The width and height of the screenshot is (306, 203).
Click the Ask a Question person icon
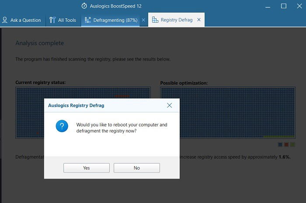[5, 20]
